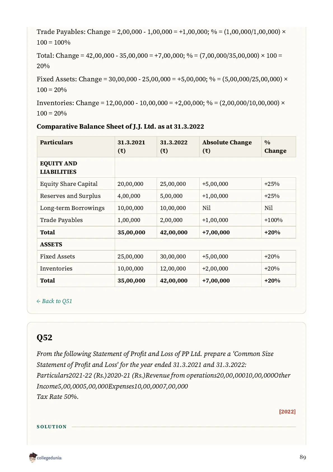Click the page number 89
The width and height of the screenshot is (333, 472).
[x=303, y=457]
